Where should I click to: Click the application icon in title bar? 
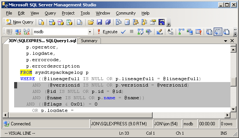click(x=5, y=5)
